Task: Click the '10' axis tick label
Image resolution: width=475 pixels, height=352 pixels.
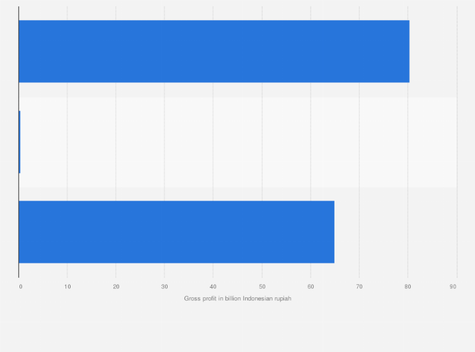Action: (67, 287)
